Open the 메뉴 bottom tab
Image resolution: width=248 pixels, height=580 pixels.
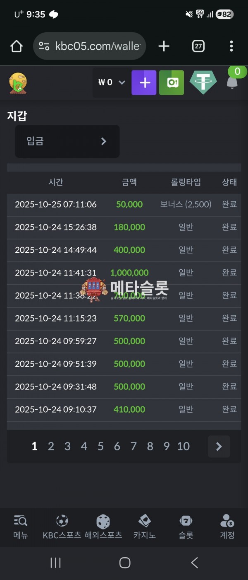tap(21, 527)
